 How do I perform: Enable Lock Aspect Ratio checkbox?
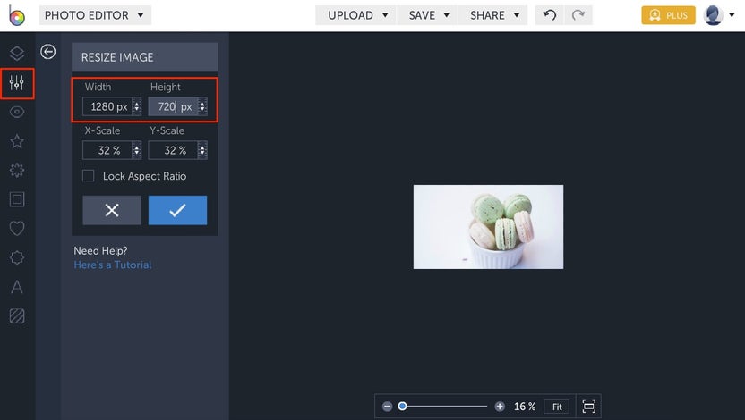[89, 176]
